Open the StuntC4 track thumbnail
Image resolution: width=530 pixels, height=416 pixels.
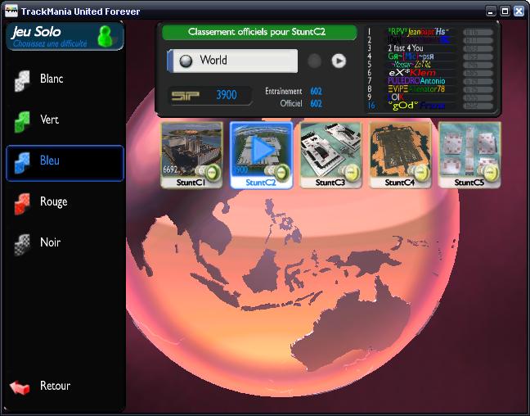pos(400,155)
